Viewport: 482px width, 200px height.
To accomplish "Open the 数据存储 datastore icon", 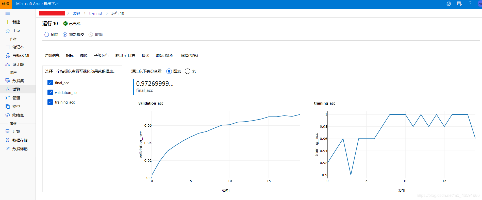I will pyautogui.click(x=8, y=140).
